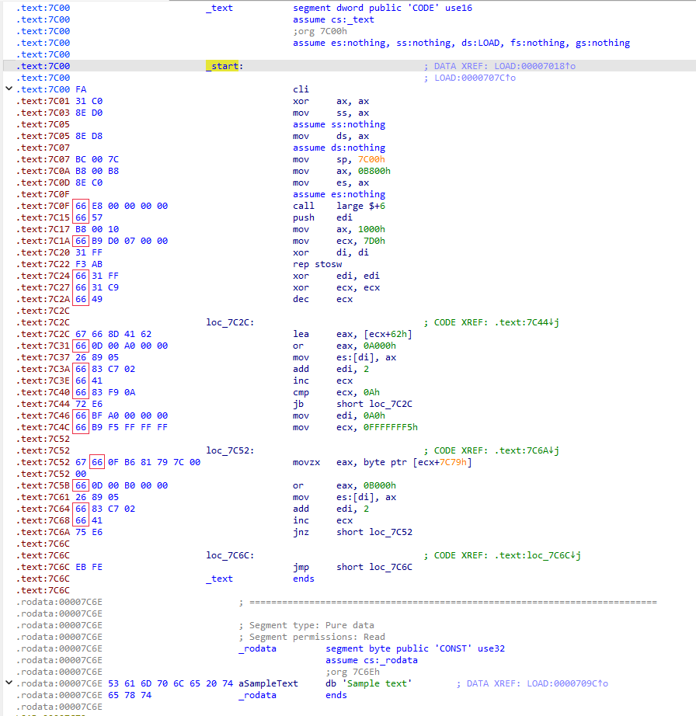Click the loc_7C52 label definition
This screenshot has height=716, width=696.
click(229, 450)
